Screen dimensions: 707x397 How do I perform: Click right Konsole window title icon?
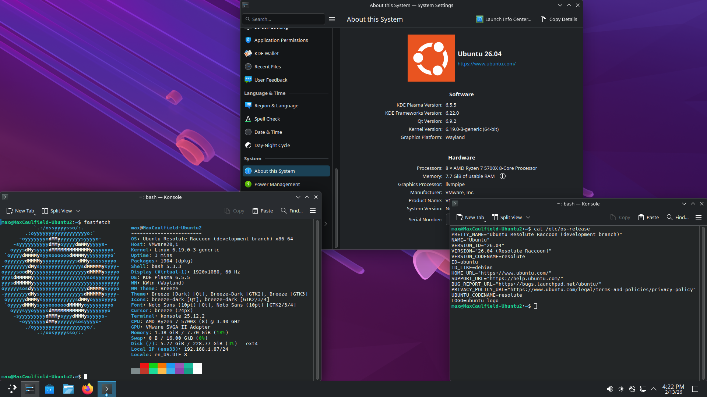tap(455, 203)
